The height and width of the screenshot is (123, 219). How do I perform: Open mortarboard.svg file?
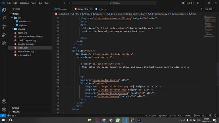tap(26, 52)
